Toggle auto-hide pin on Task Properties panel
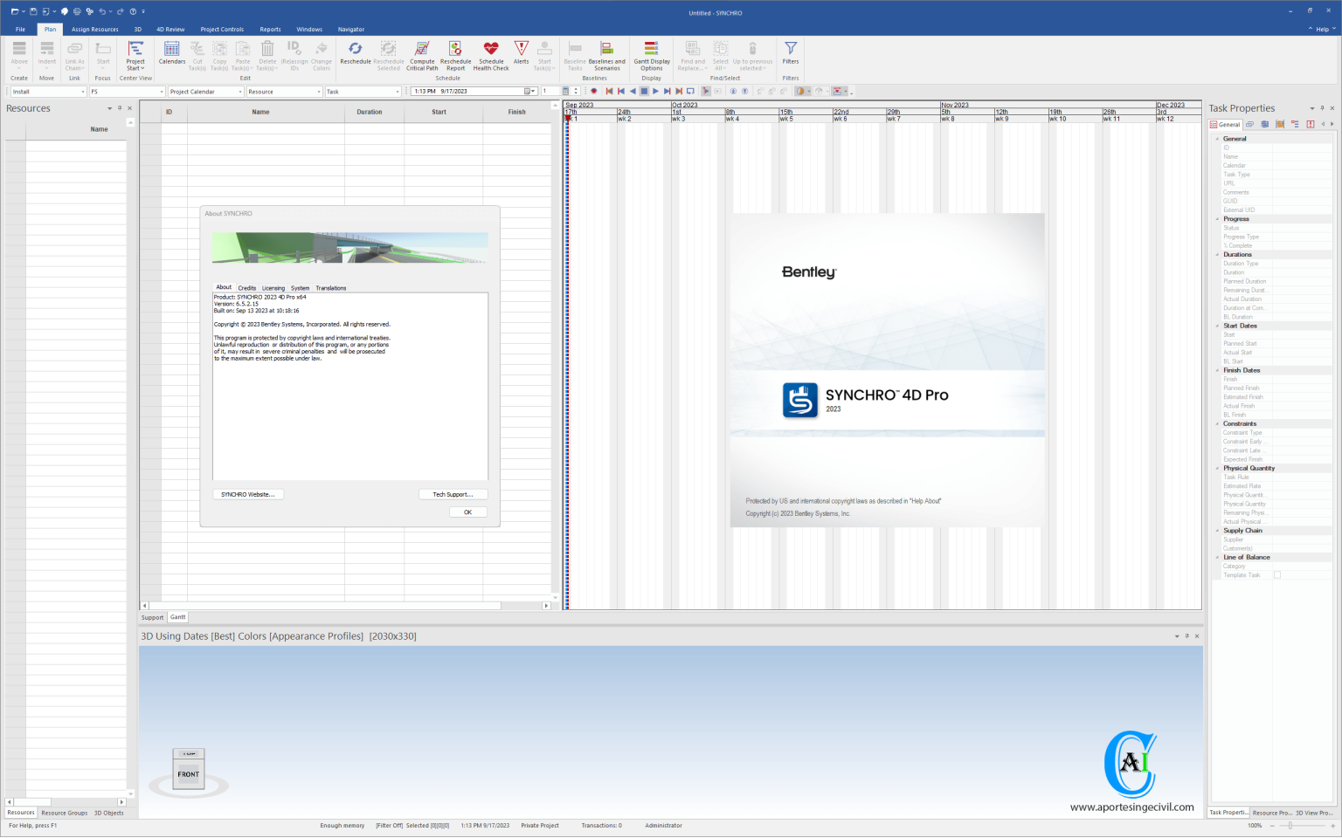This screenshot has width=1342, height=838. coord(1322,107)
